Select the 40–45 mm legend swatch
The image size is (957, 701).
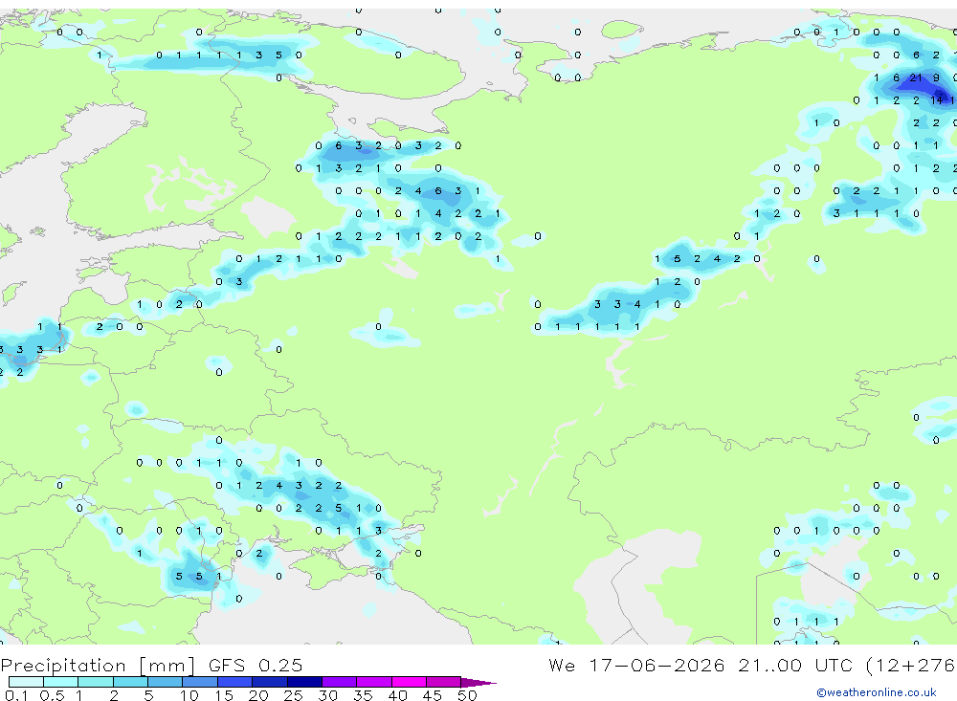[x=409, y=682]
